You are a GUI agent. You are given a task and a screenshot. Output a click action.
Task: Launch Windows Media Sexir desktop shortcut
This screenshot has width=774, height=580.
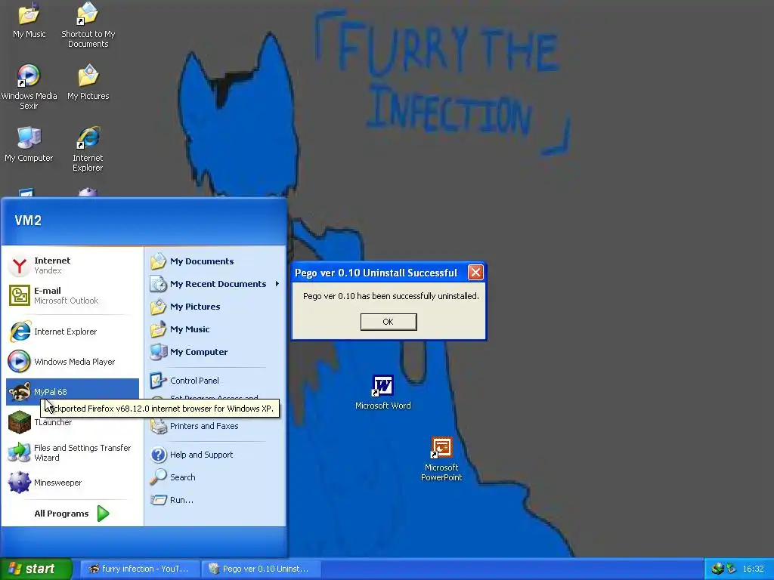[29, 87]
